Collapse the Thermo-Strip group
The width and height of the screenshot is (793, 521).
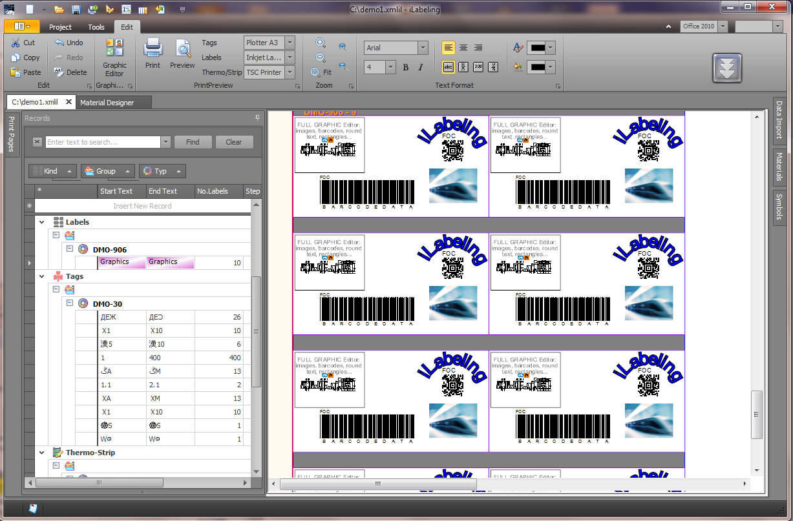point(42,453)
